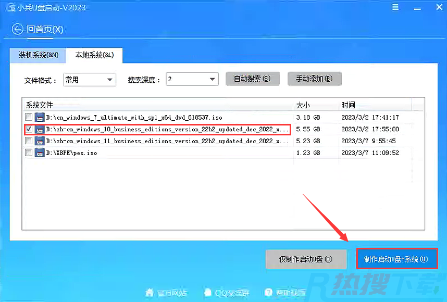
Task: Click ISO icon of Windows 11 row
Action: pyautogui.click(x=40, y=141)
